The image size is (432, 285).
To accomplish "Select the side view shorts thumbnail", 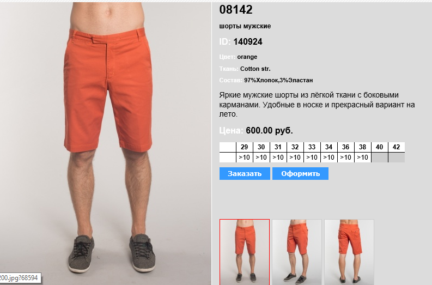I will pos(297,252).
